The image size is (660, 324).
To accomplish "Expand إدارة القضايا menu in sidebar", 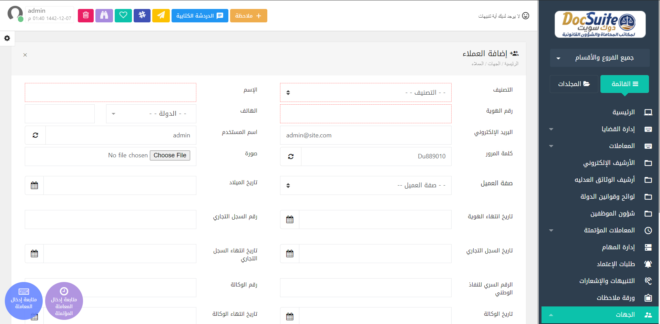I will click(618, 129).
